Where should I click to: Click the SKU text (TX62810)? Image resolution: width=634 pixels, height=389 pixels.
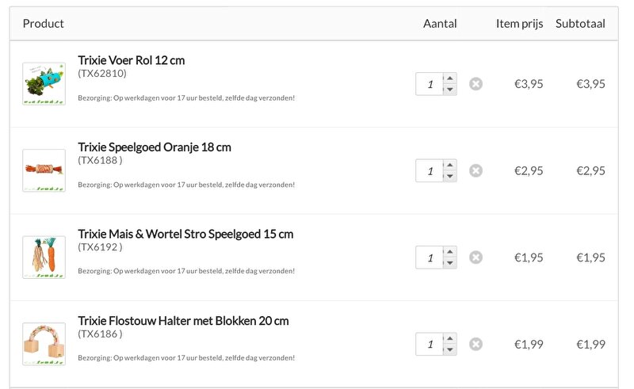pyautogui.click(x=102, y=74)
